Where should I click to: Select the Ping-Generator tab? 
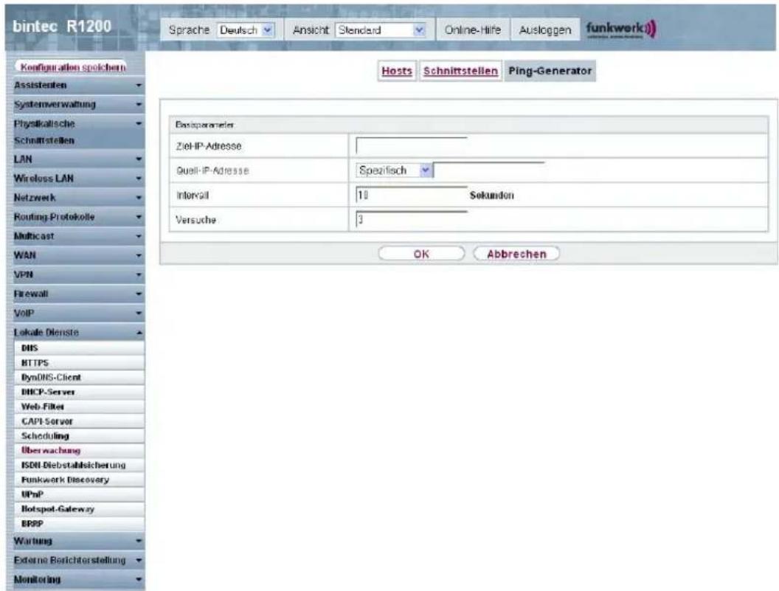[x=550, y=71]
